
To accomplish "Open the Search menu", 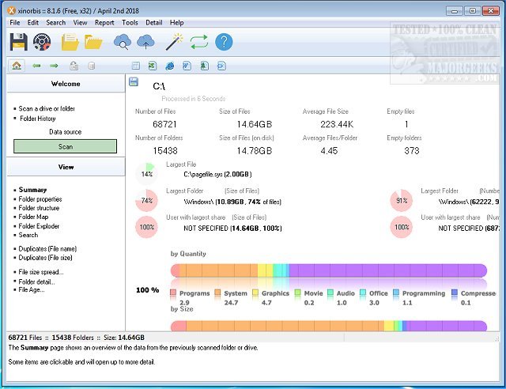I will pos(56,23).
